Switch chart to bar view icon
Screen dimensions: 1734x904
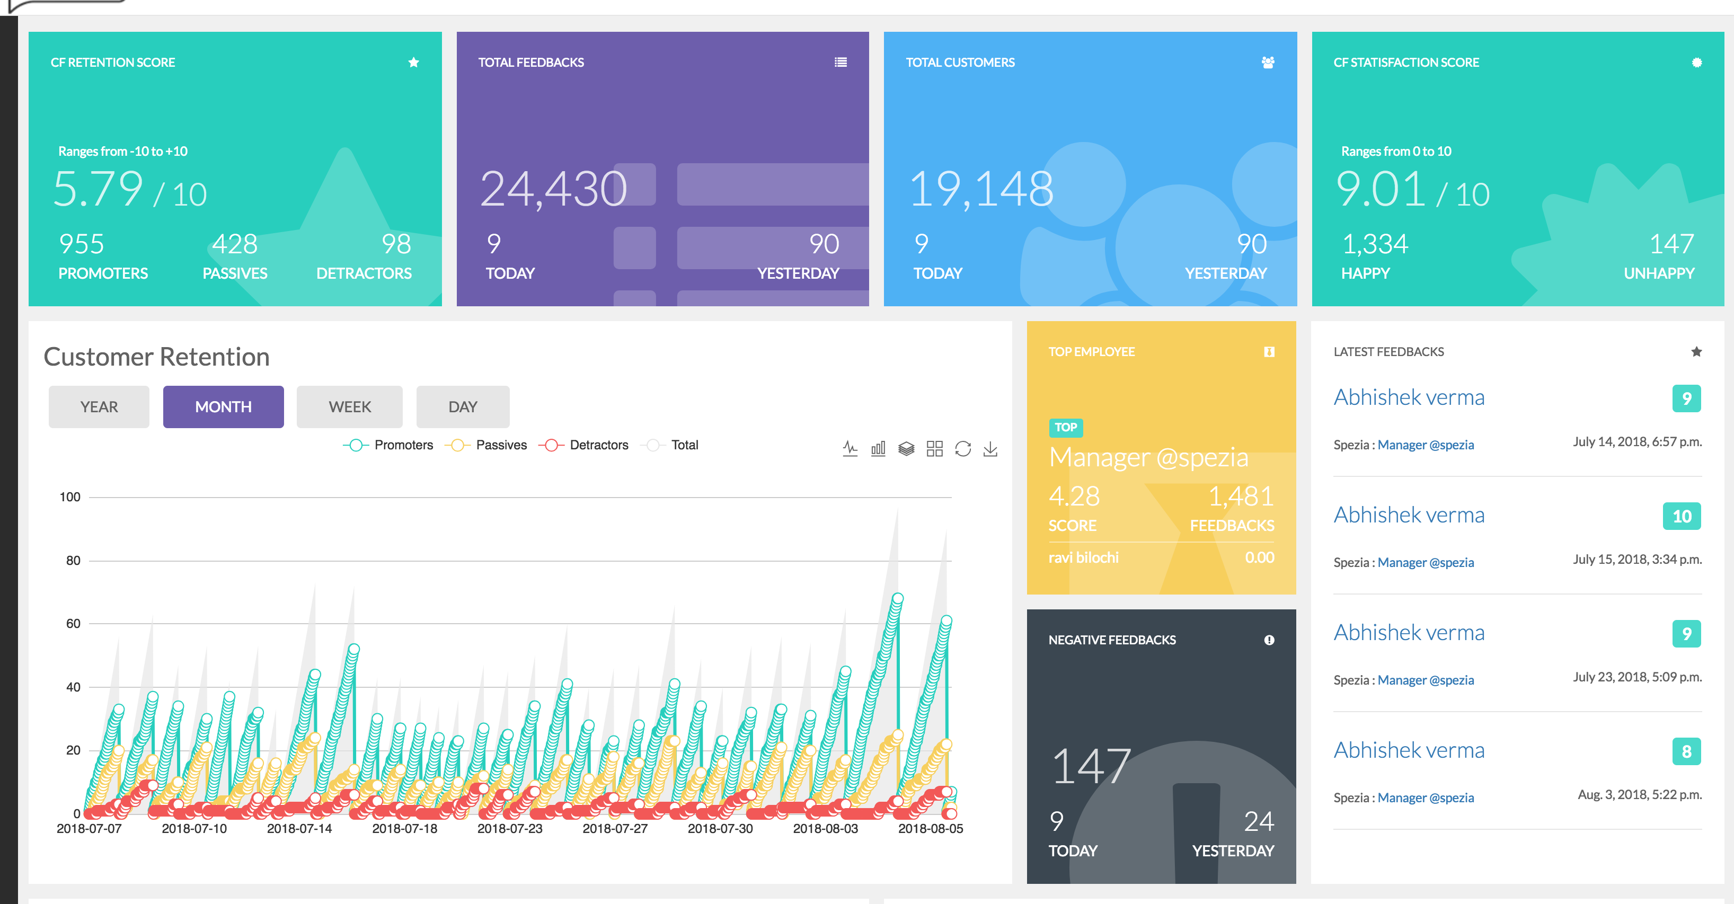878,448
